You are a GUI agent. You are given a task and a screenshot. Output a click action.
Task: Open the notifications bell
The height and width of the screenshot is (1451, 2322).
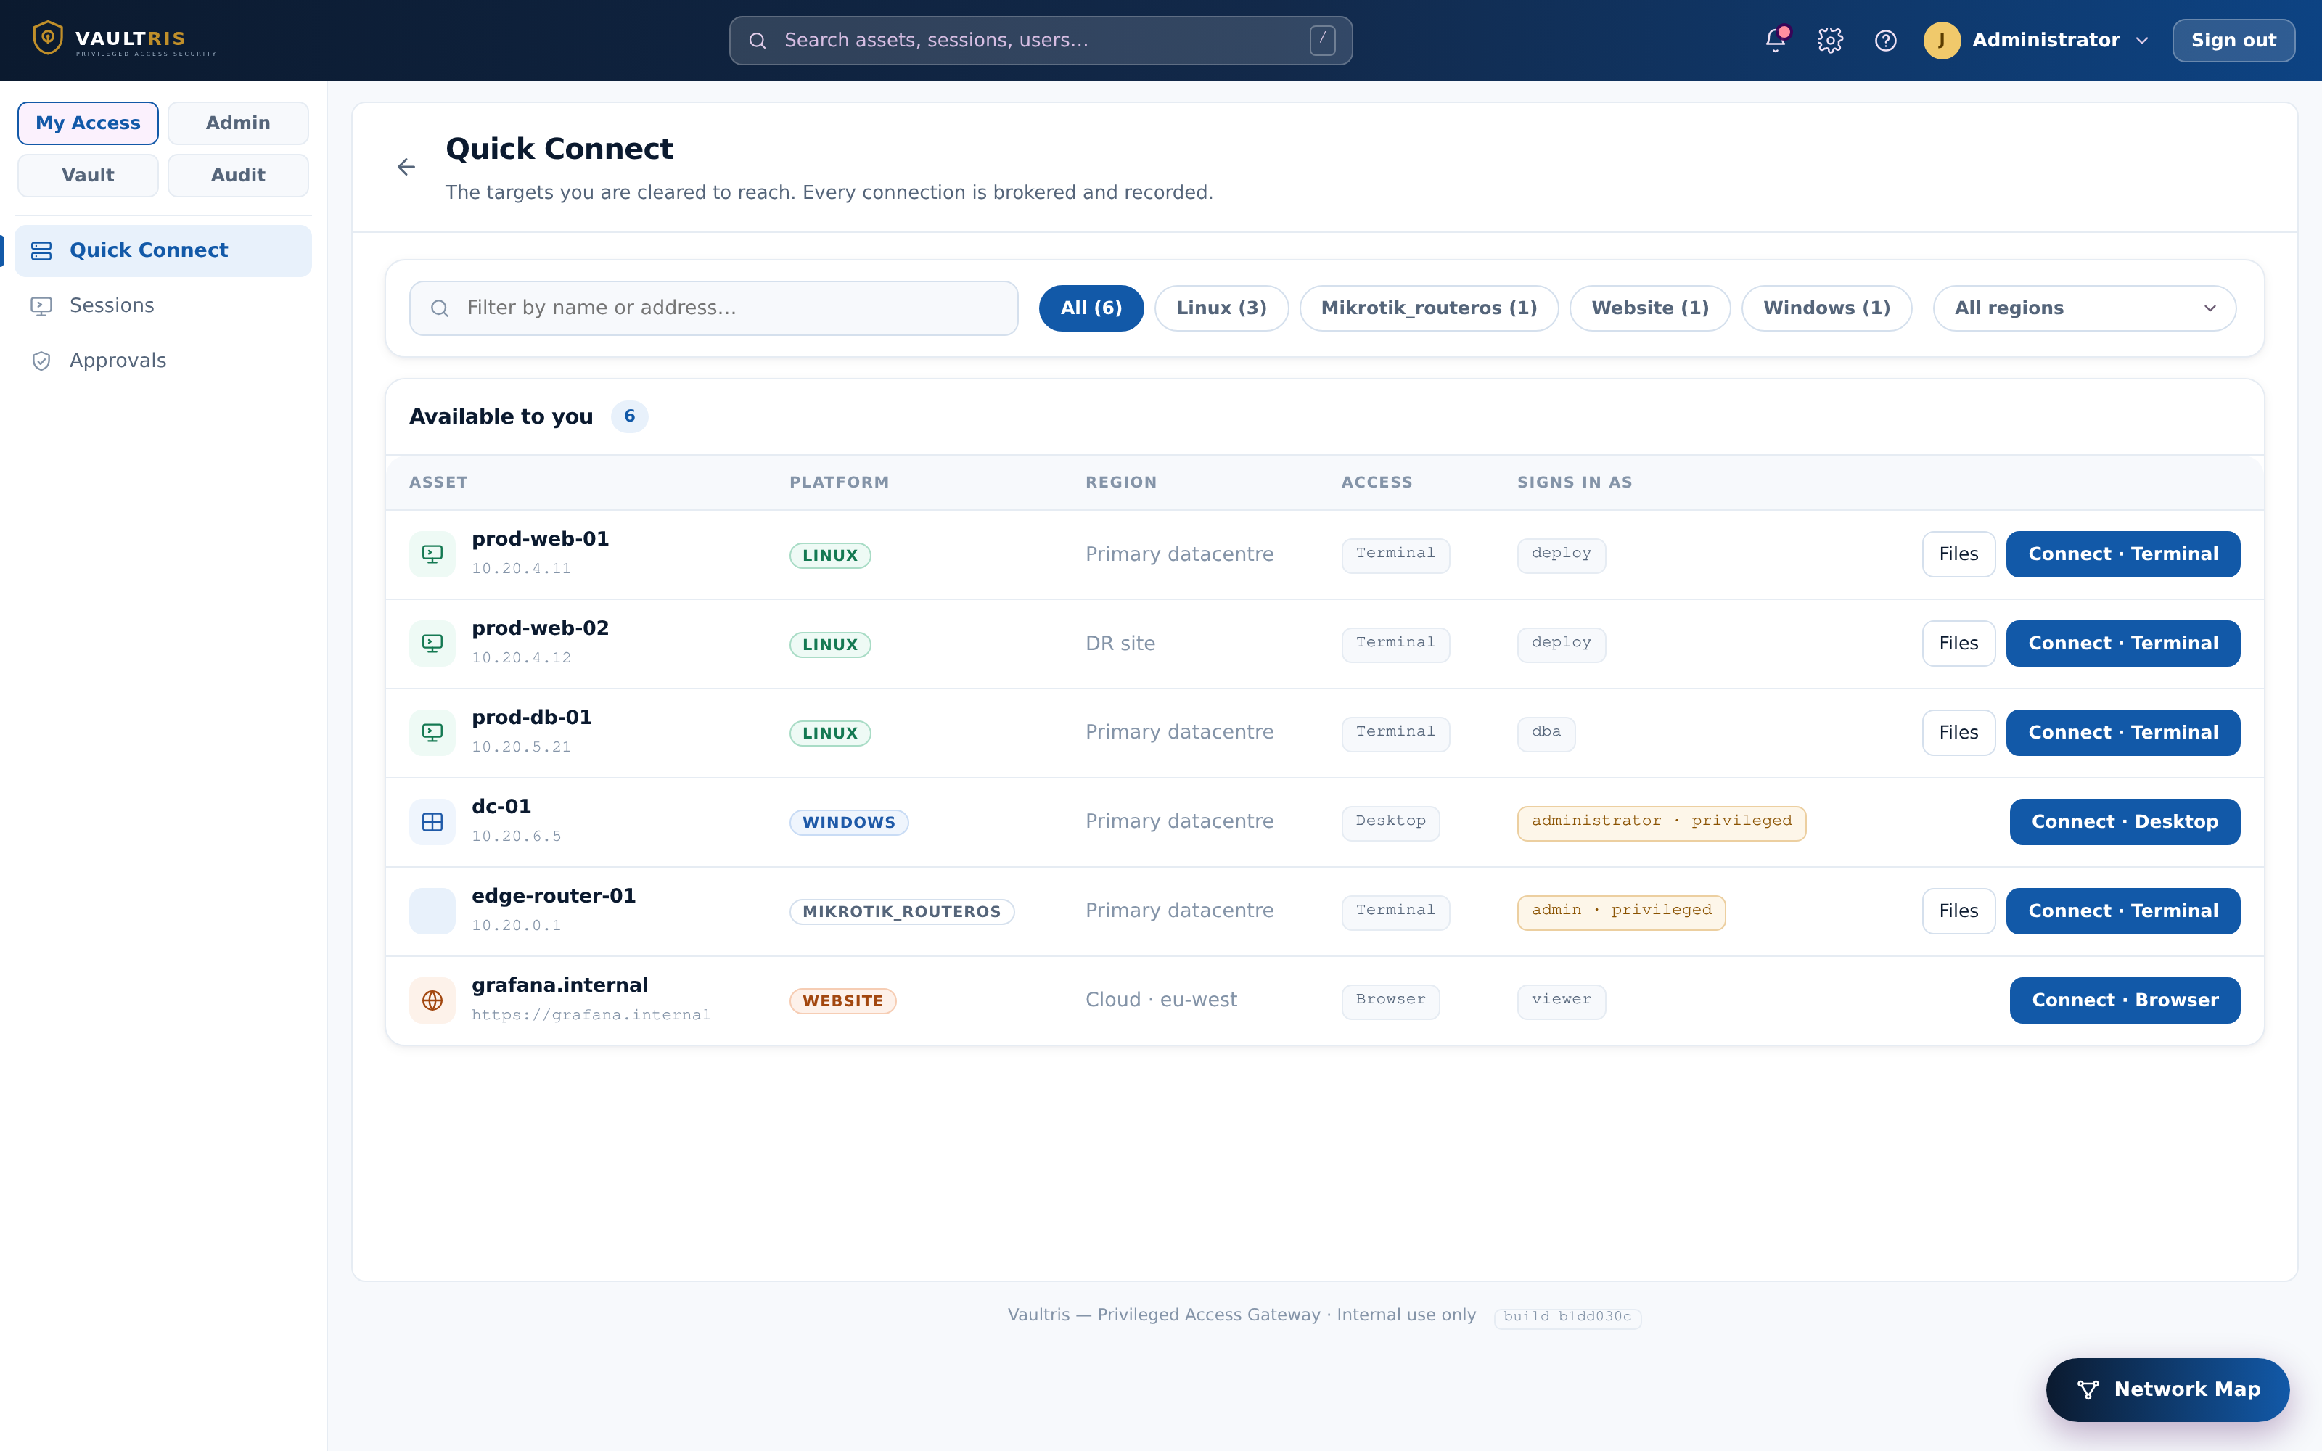(1775, 41)
